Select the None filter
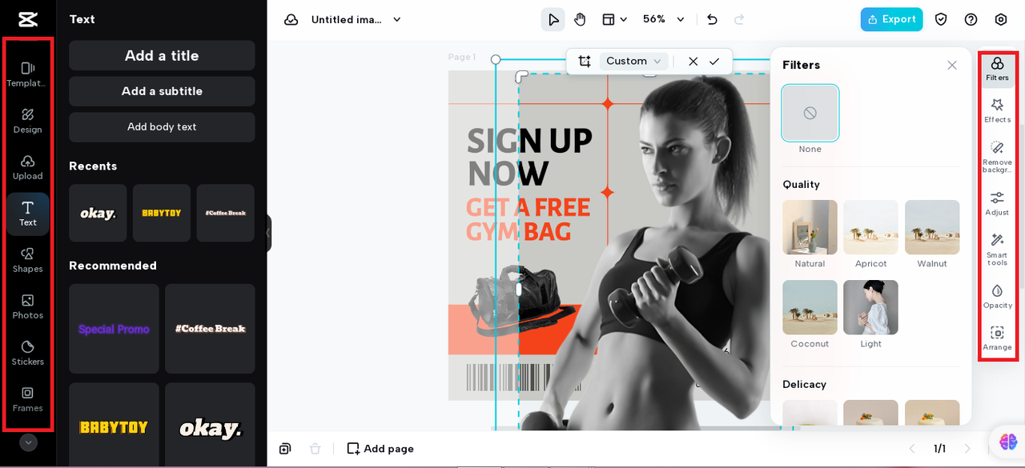Image resolution: width=1025 pixels, height=468 pixels. [x=810, y=113]
